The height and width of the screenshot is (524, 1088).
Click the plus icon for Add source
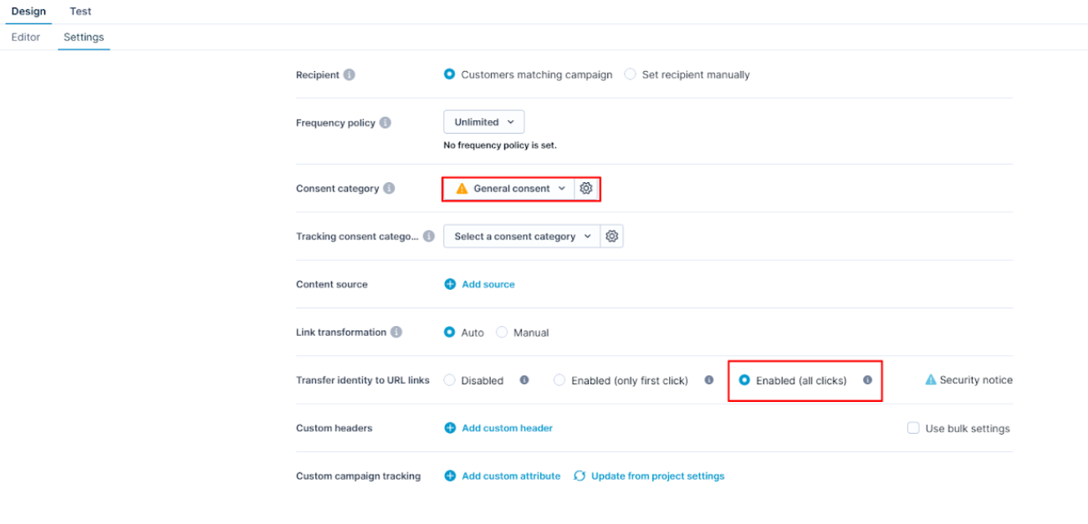click(450, 284)
